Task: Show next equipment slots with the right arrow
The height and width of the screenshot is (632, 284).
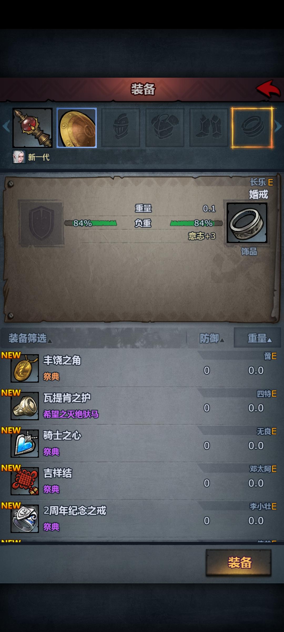Action: click(278, 126)
